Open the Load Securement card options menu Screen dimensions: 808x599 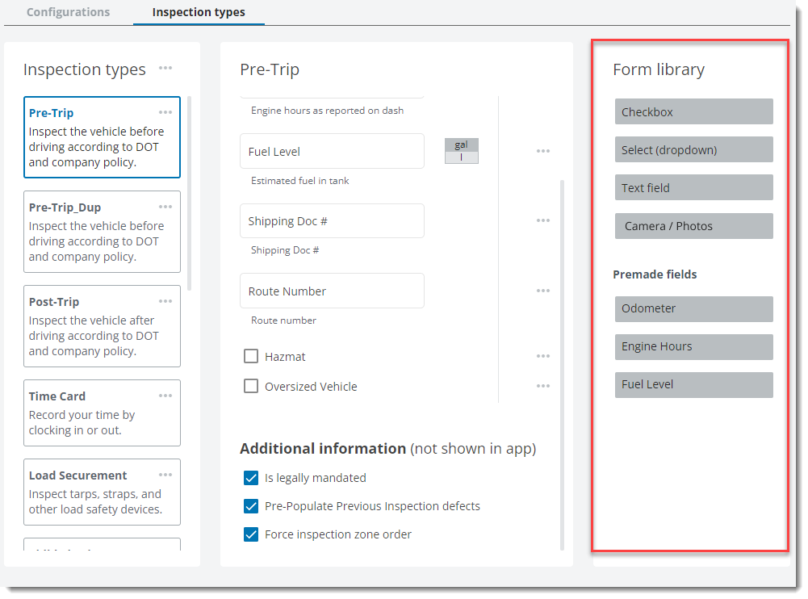[165, 475]
